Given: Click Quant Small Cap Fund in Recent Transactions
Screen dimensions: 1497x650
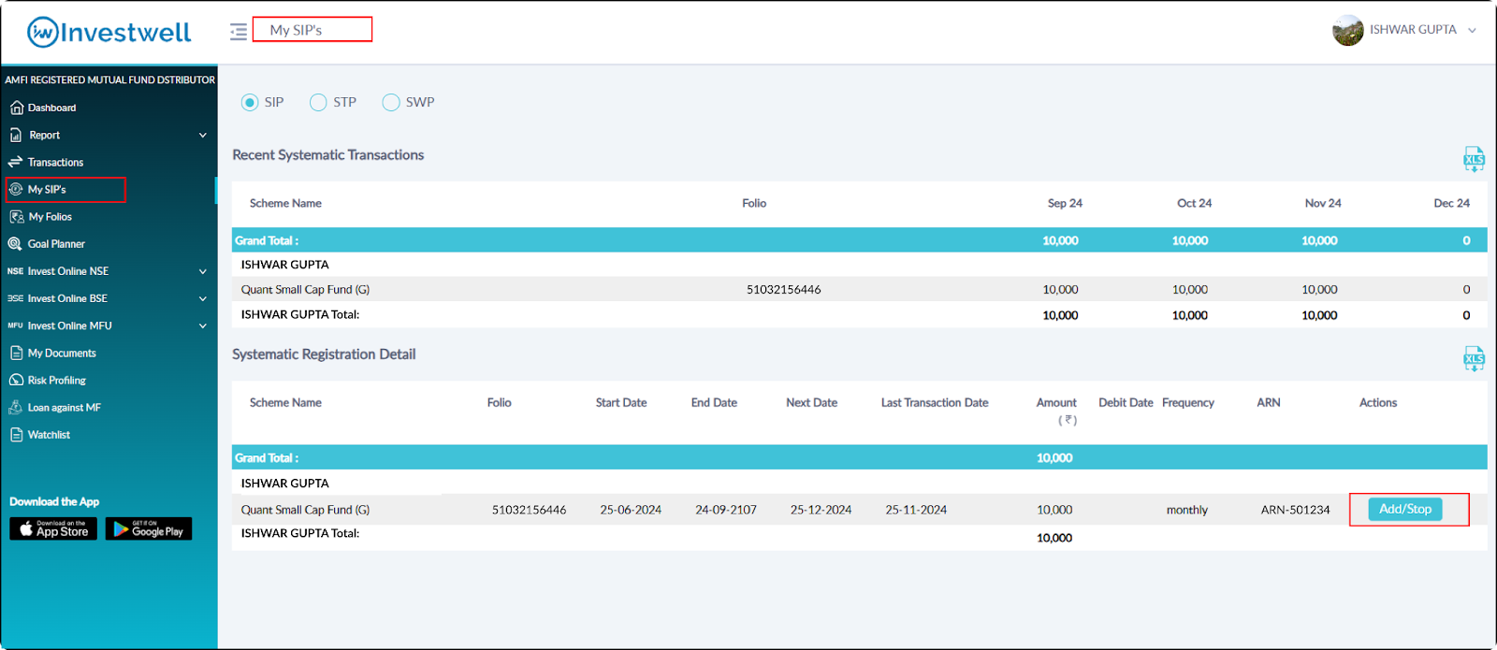Looking at the screenshot, I should coord(305,289).
